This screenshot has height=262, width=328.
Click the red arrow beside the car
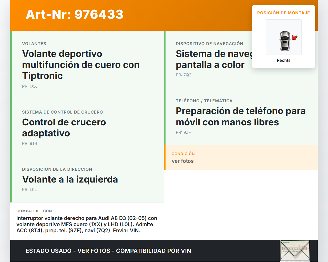click(x=295, y=38)
